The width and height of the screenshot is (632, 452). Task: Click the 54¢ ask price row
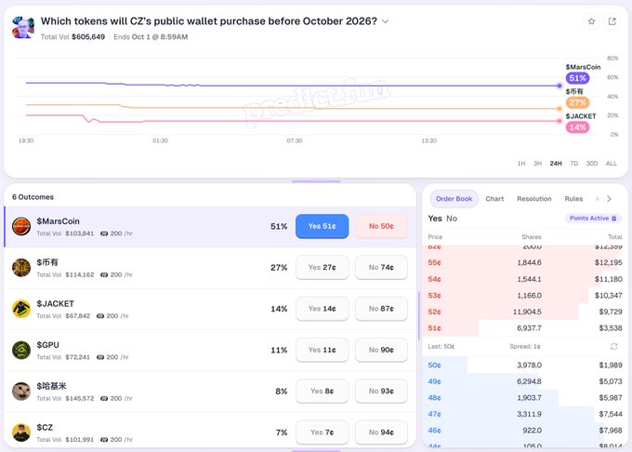pos(525,279)
